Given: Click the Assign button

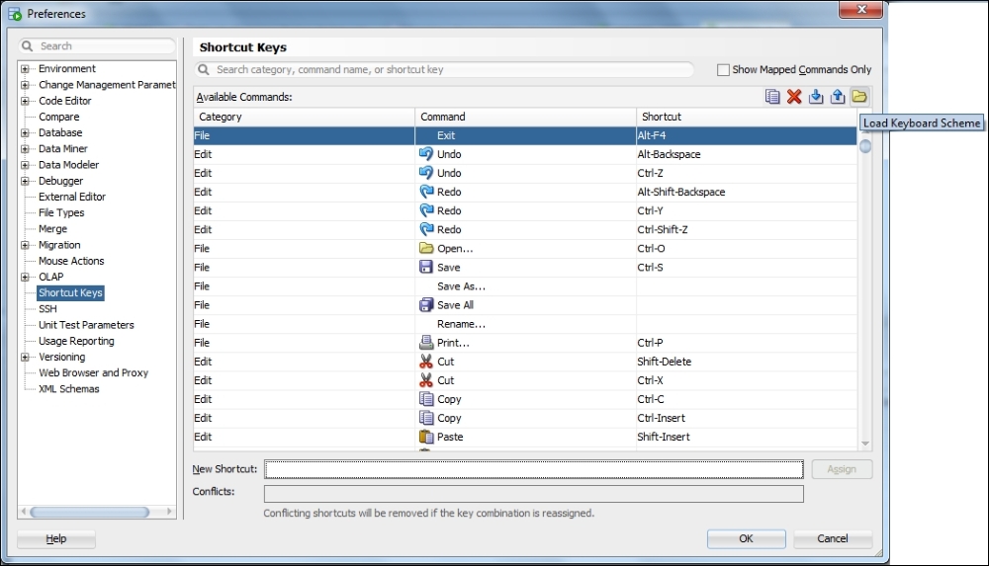Looking at the screenshot, I should click(842, 469).
